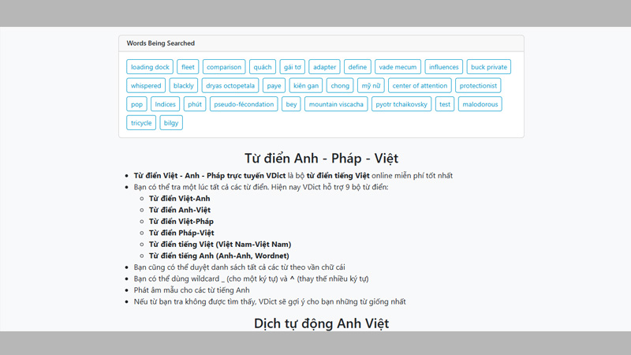Select the 'tricycle' word tag
This screenshot has width=631, height=355.
(x=141, y=123)
